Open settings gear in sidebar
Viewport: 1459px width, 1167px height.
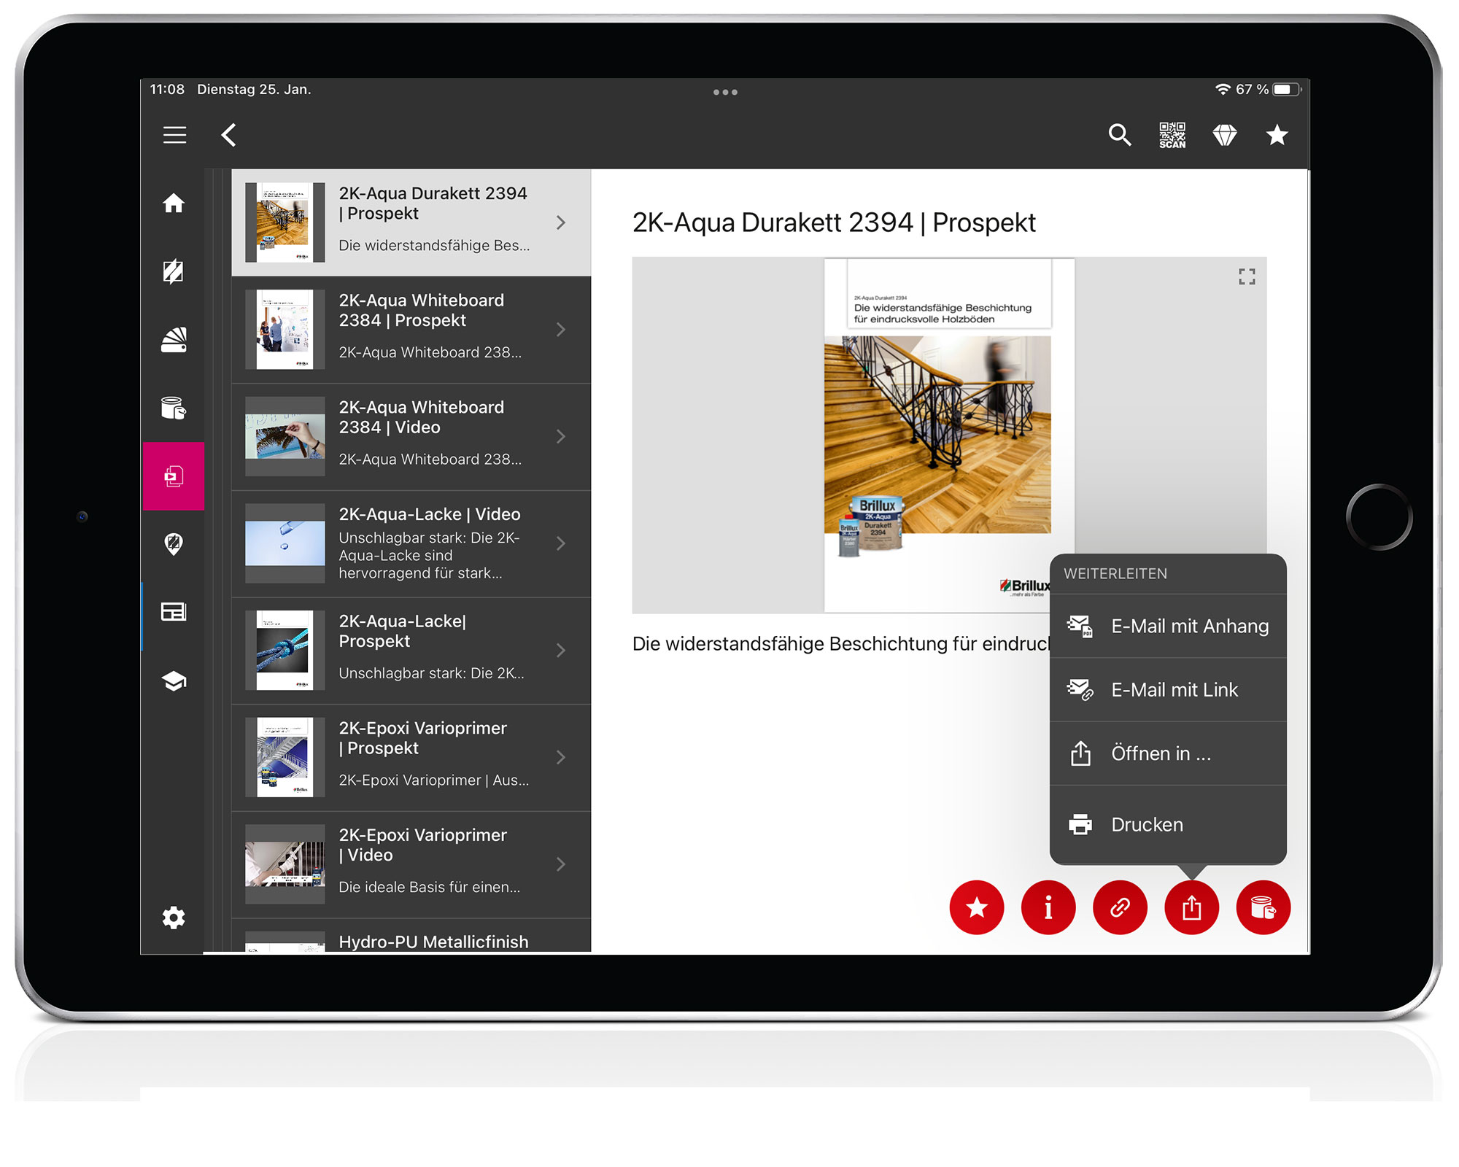tap(174, 918)
